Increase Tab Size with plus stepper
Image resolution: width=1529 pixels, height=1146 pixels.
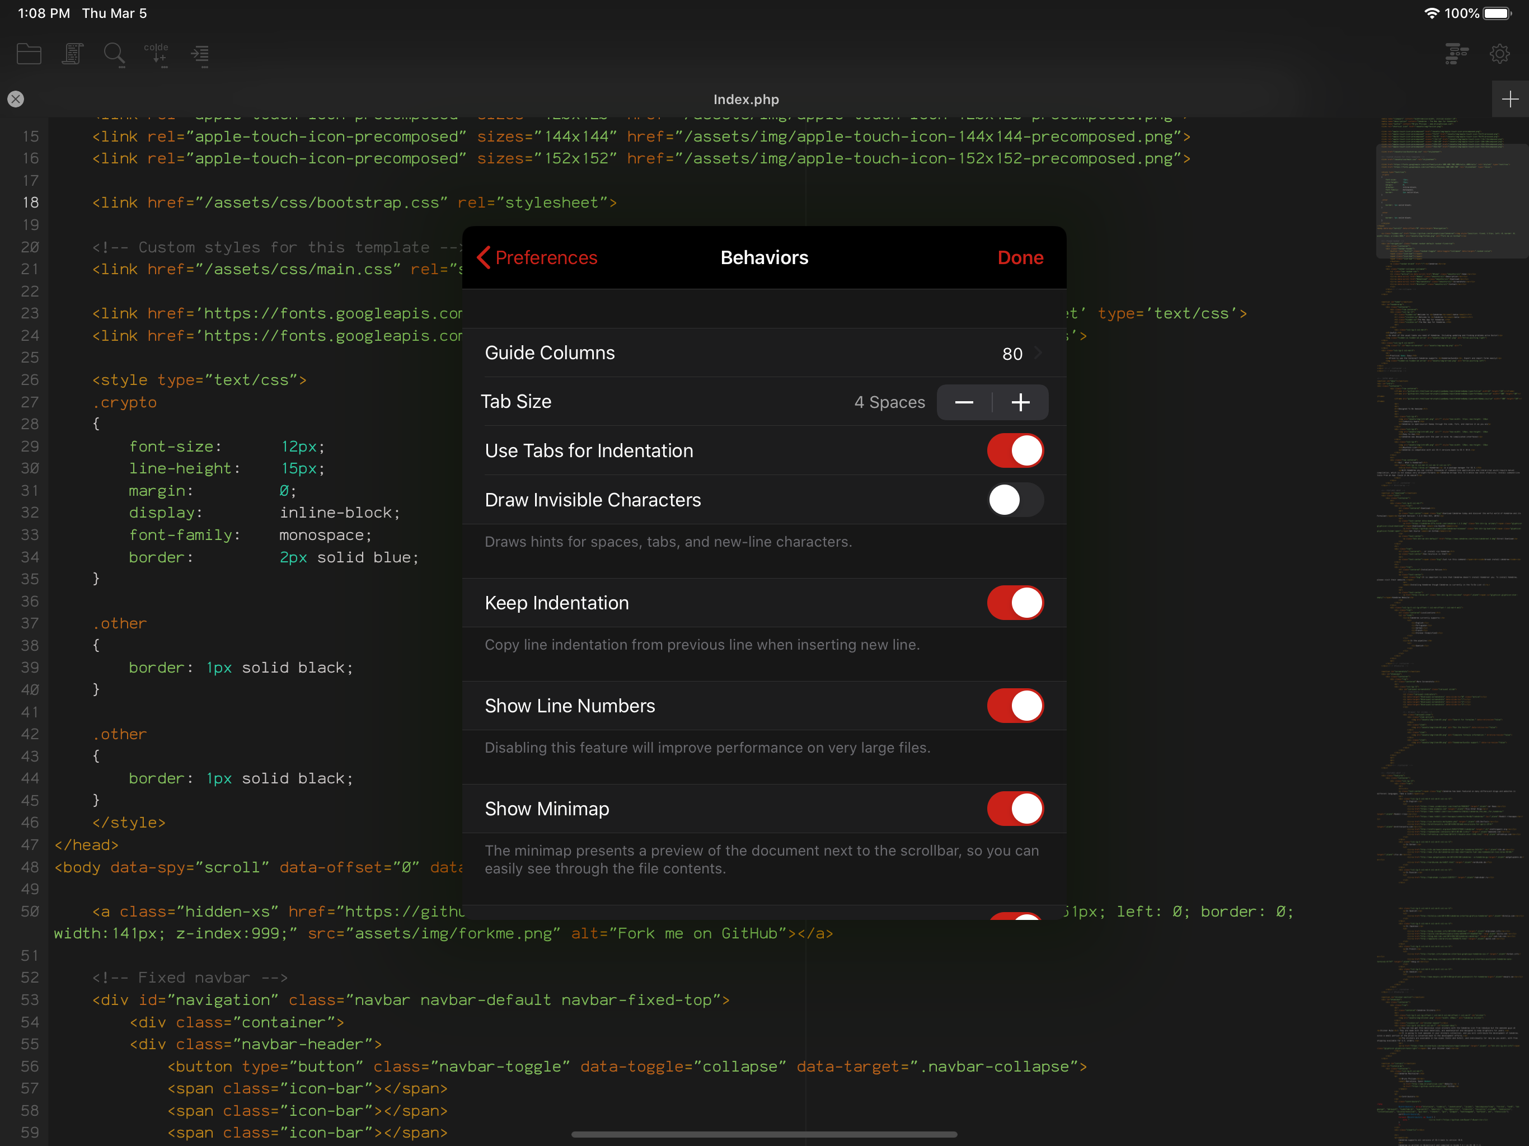[x=1020, y=402]
